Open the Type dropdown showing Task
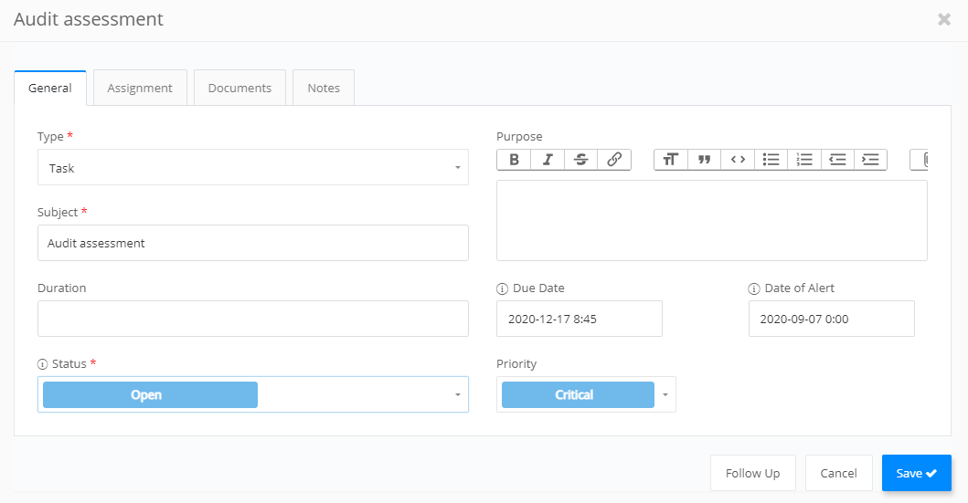Image resolution: width=968 pixels, height=503 pixels. 253,167
